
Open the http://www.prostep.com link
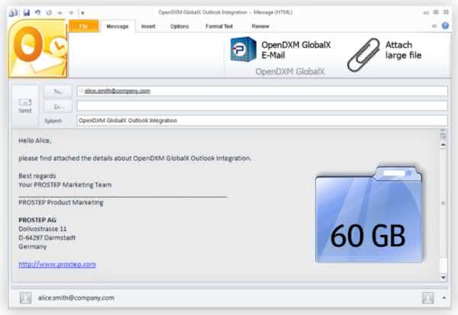(57, 265)
